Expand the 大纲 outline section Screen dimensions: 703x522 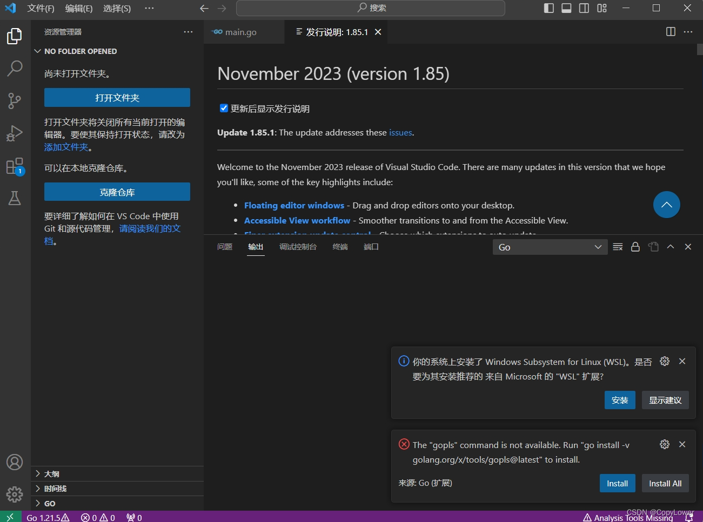click(x=117, y=474)
